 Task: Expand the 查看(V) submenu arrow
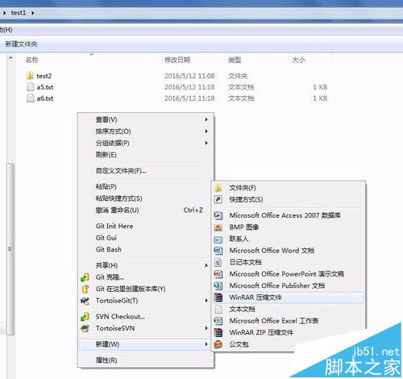click(206, 119)
